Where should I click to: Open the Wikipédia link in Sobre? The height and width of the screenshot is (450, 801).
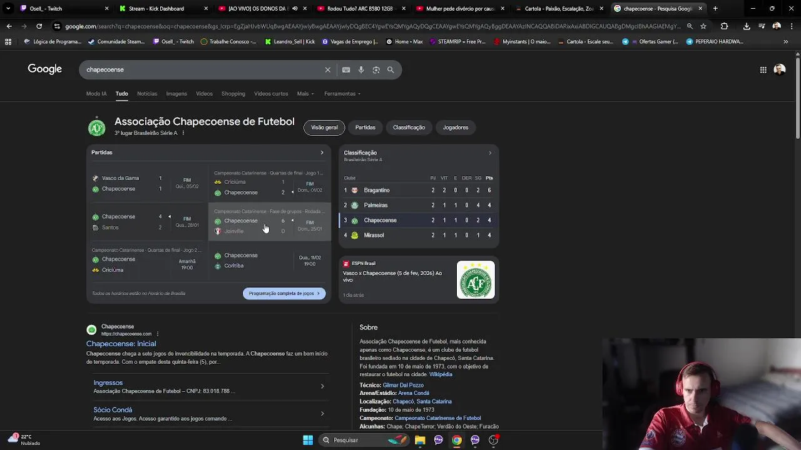click(441, 374)
